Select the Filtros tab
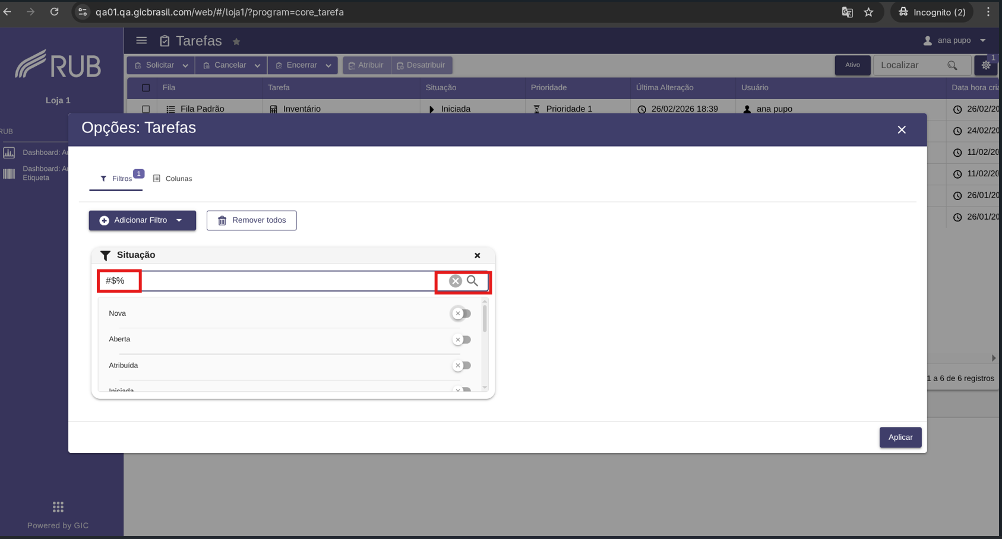 click(116, 179)
